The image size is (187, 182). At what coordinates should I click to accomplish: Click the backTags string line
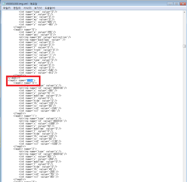pyautogui.click(x=42, y=40)
